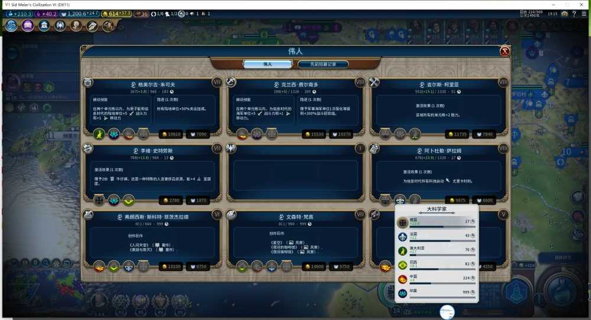Viewport: 591px width, 320px height.
Task: Click Great Scientist icon on 阿卜杜勒·萨拉姆 card
Action: point(374,148)
